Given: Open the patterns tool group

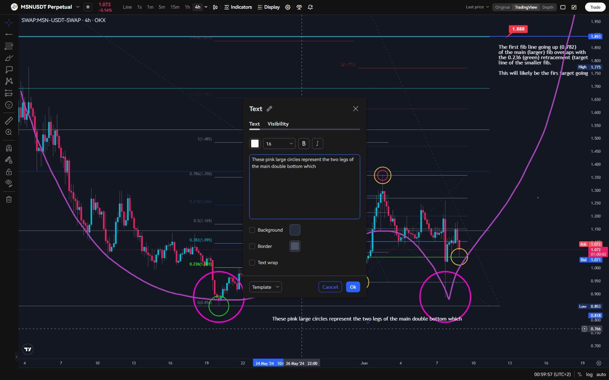Looking at the screenshot, I should coord(9,81).
